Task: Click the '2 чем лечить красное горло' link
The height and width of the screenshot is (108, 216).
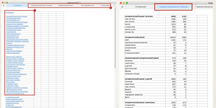Action: tap(15, 93)
